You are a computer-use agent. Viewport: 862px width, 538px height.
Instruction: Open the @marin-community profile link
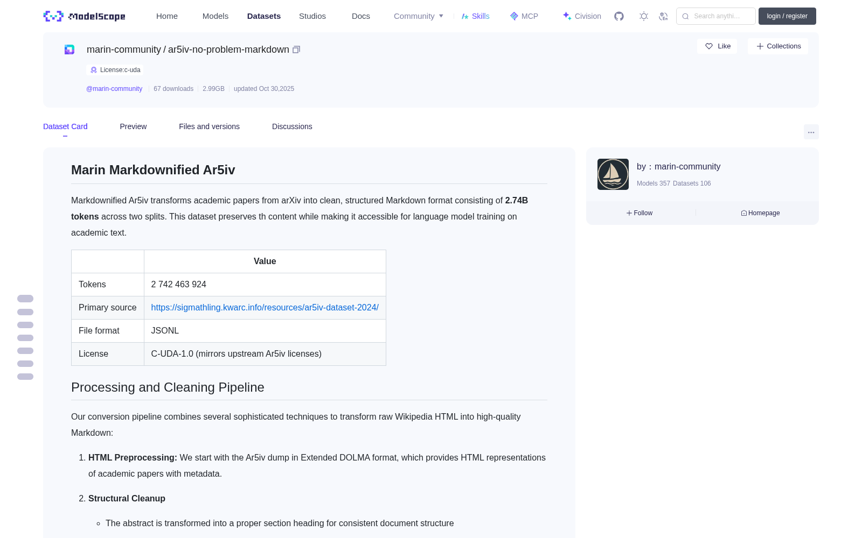114,89
